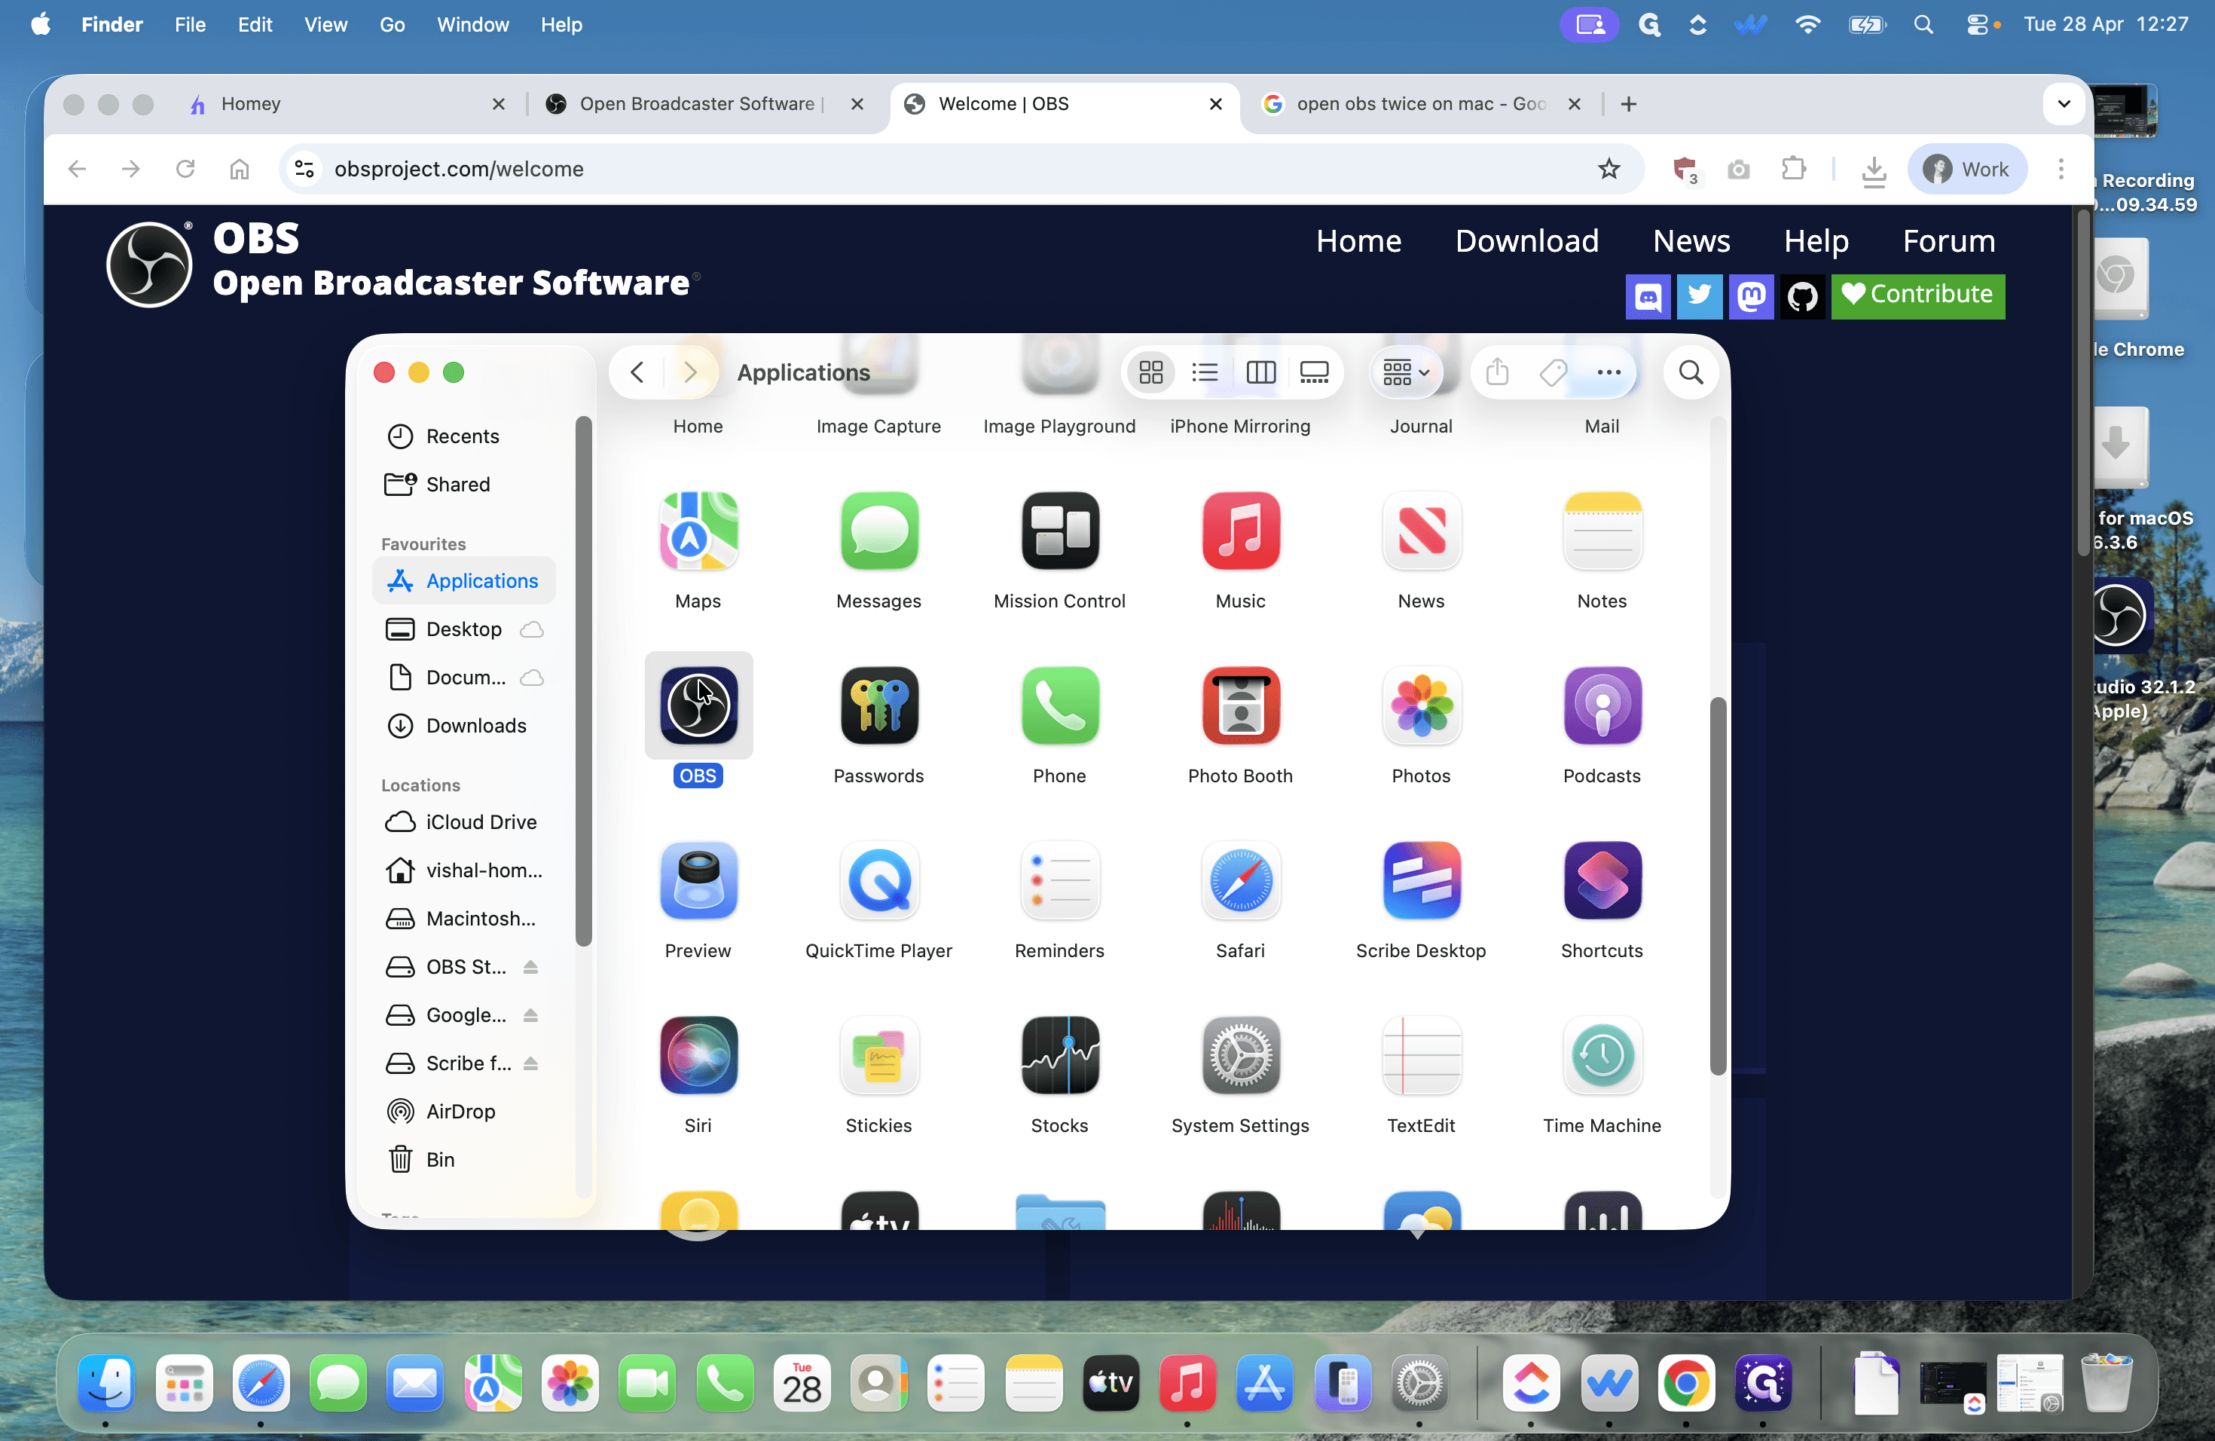Image resolution: width=2215 pixels, height=1441 pixels.
Task: Click the Finder search magnifier icon
Action: coord(1690,372)
